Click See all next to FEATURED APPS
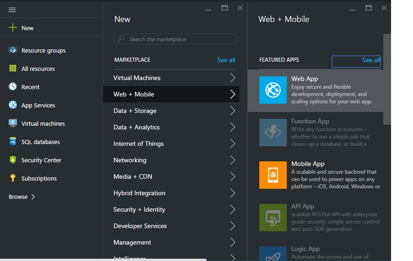 tap(371, 60)
